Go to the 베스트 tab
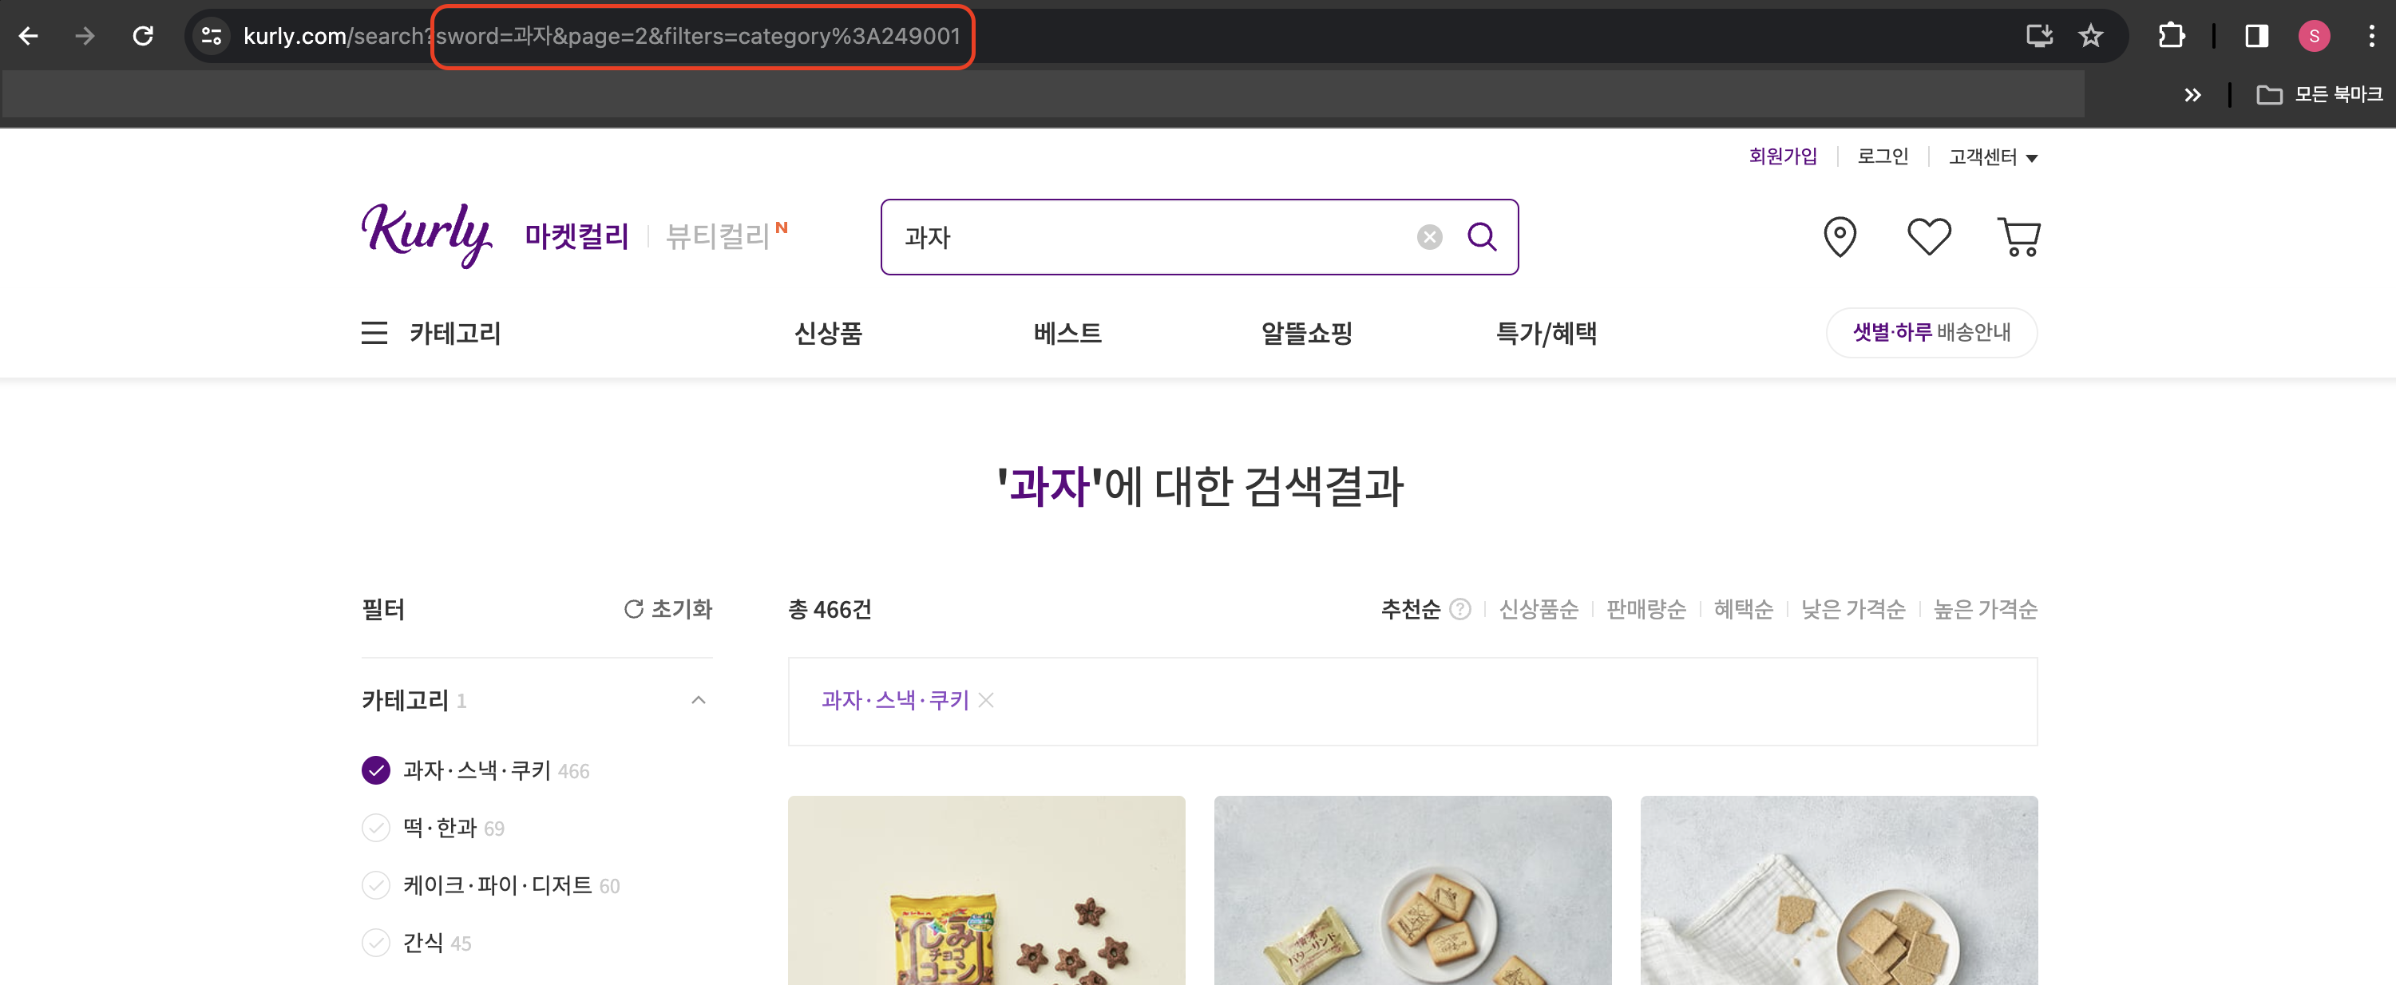2396x985 pixels. coord(1067,333)
